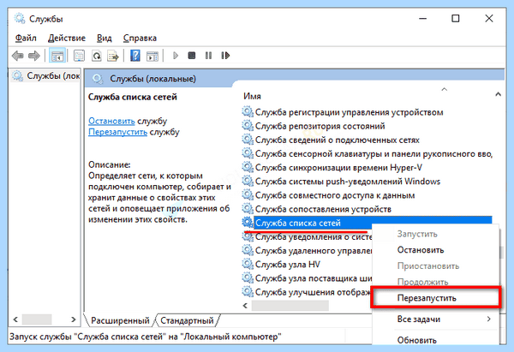
Task: Maximize the Службы window
Action: click(456, 18)
